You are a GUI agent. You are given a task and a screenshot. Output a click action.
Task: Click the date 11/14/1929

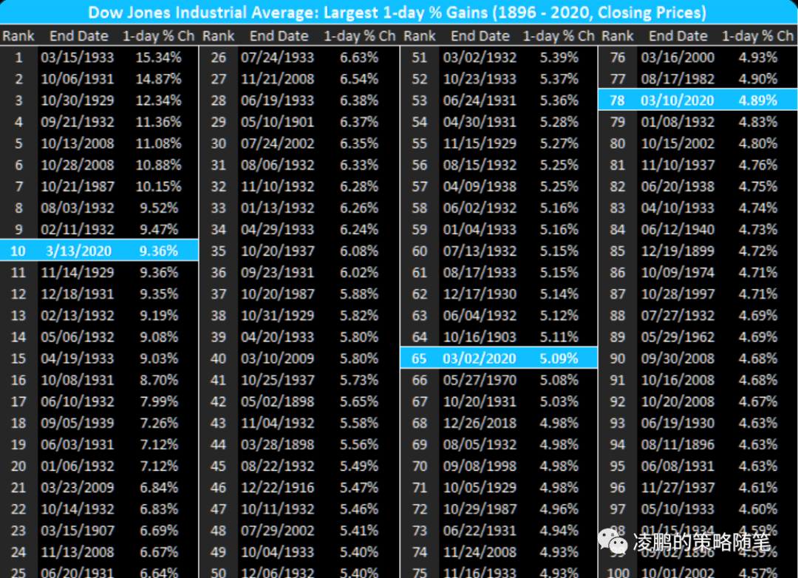[78, 273]
